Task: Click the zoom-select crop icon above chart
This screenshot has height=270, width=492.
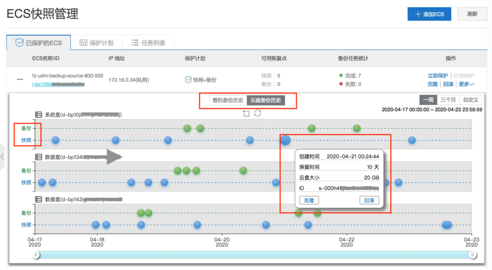Action: coord(246,113)
